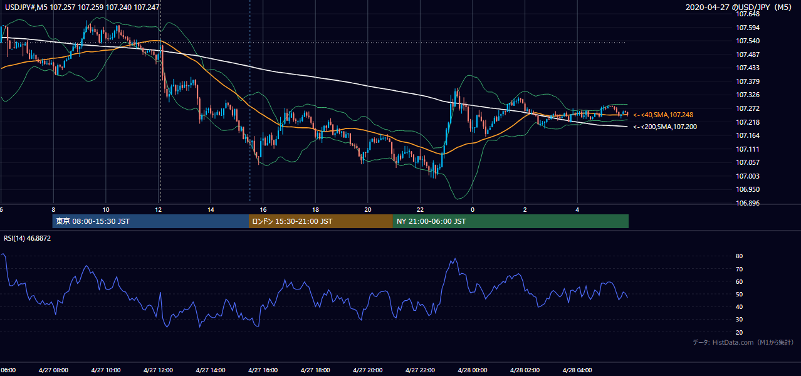
Task: Click the 4/28 02:00 time axis label
Action: [x=525, y=370]
